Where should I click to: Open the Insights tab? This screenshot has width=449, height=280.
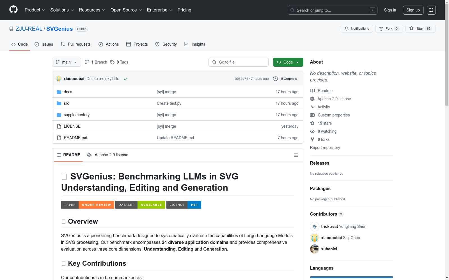[194, 44]
